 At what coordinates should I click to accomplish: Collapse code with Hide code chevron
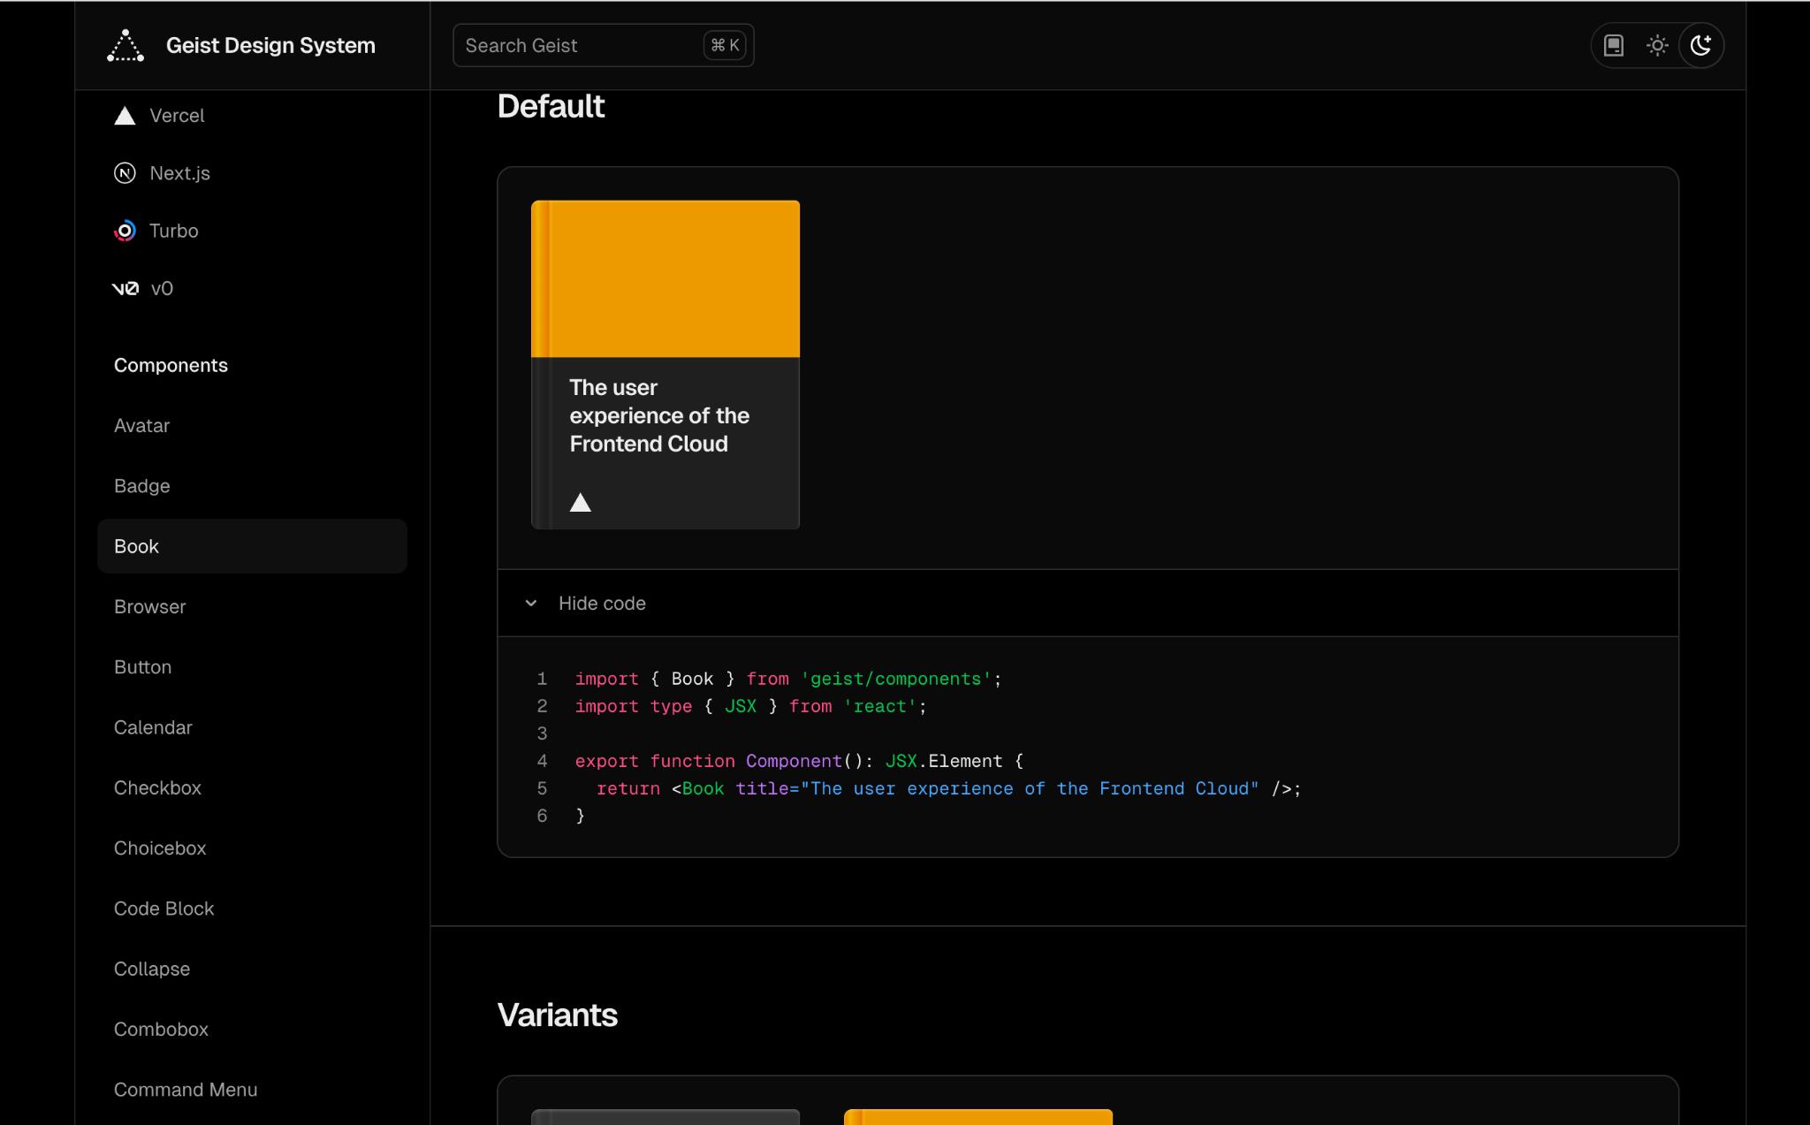point(531,604)
